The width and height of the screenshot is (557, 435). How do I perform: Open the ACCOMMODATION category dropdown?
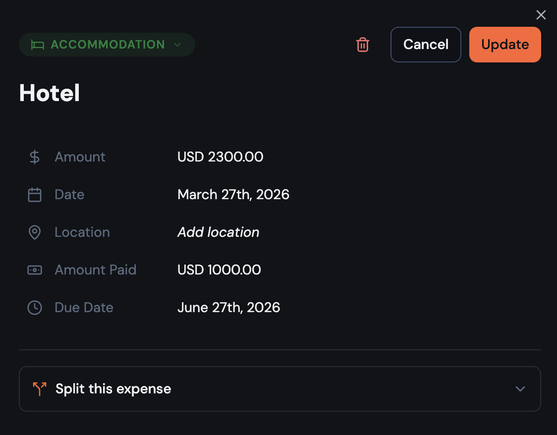pos(107,45)
